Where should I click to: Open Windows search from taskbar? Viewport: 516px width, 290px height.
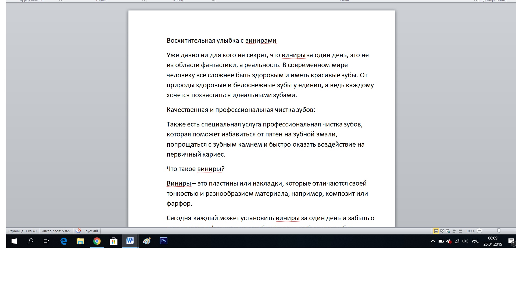[30, 241]
